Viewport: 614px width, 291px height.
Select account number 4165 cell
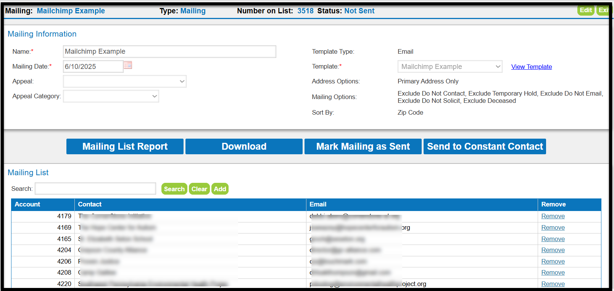click(x=43, y=239)
